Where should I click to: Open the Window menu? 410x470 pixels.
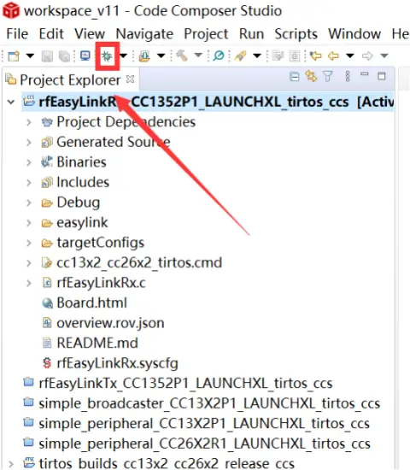(354, 33)
